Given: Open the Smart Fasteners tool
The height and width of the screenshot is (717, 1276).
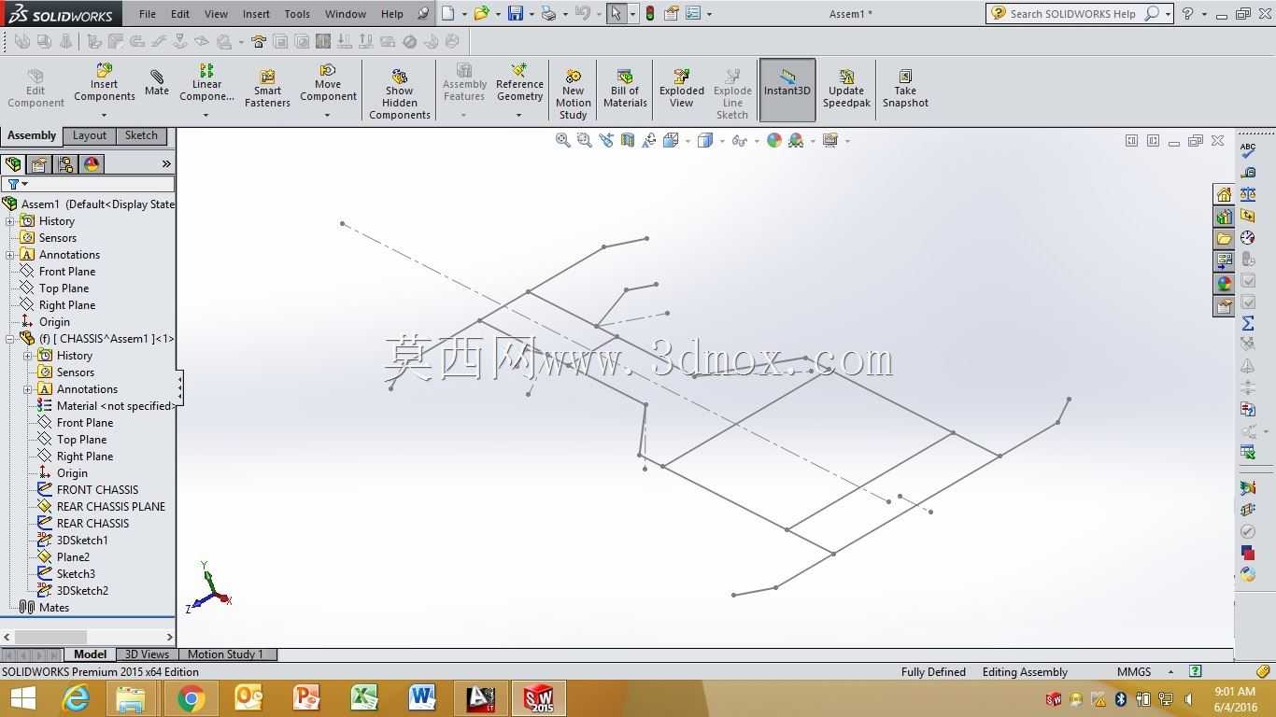Looking at the screenshot, I should [267, 88].
